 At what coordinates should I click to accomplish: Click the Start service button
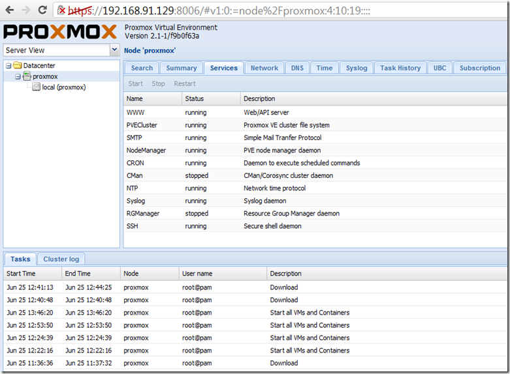[x=136, y=84]
